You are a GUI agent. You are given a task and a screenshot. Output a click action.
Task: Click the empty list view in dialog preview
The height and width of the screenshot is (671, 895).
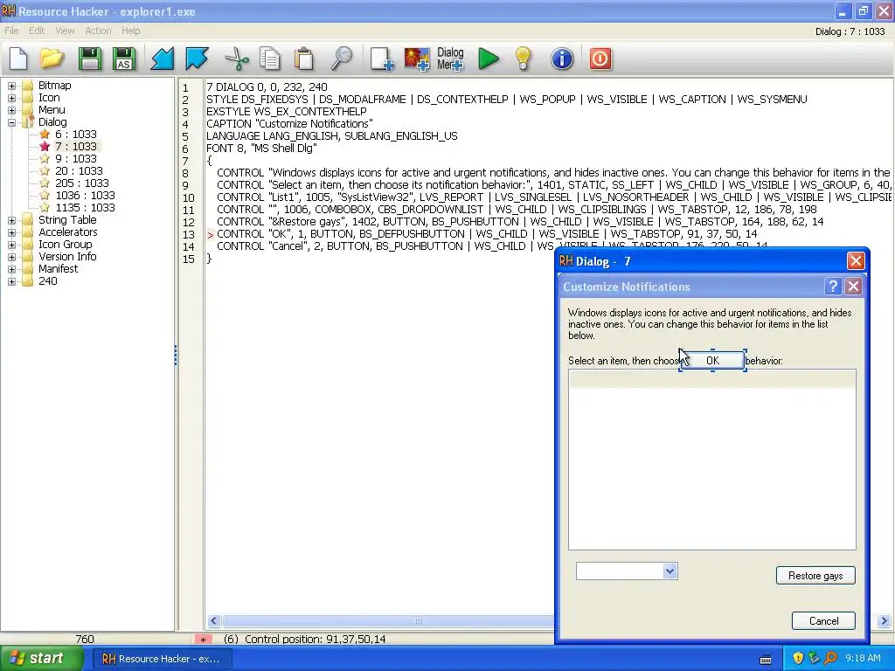point(711,460)
